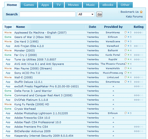Viewport: 148px width, 139px height.
Task: Click the Provided by column header
Action: coord(113,27)
